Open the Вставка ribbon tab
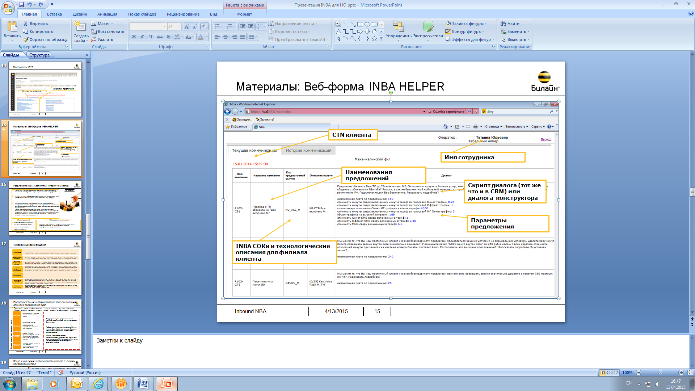Viewport: 695px width, 391px height. 54,14
